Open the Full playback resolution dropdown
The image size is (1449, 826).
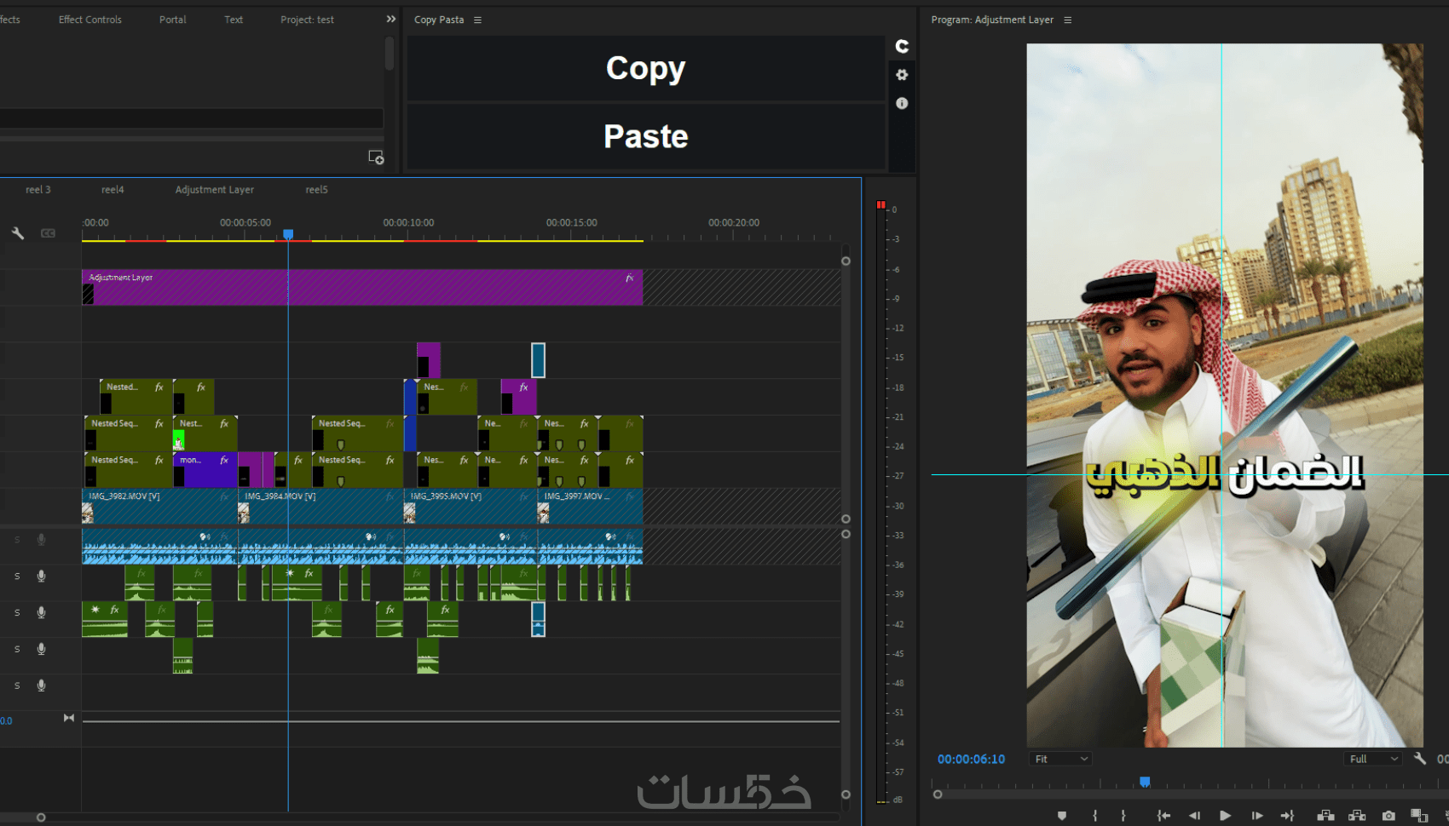pyautogui.click(x=1374, y=759)
